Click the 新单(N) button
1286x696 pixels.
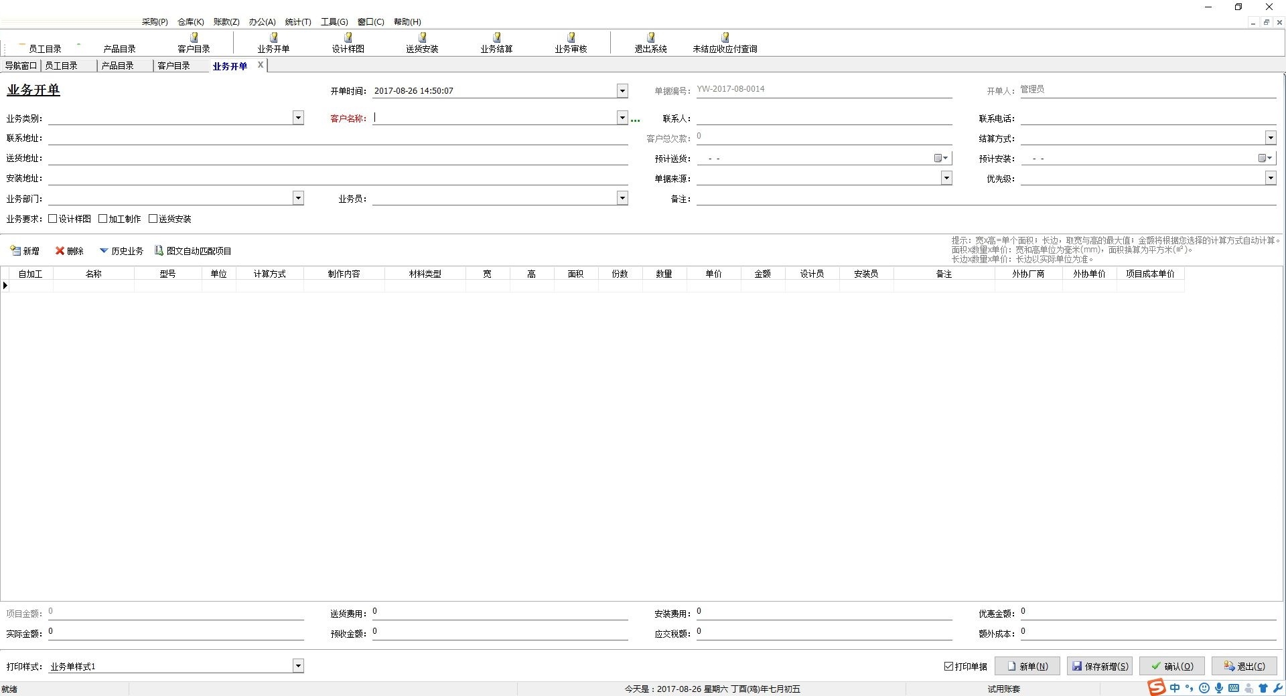(x=1027, y=667)
